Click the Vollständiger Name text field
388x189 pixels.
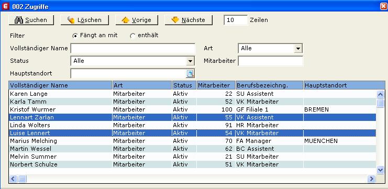pos(133,49)
